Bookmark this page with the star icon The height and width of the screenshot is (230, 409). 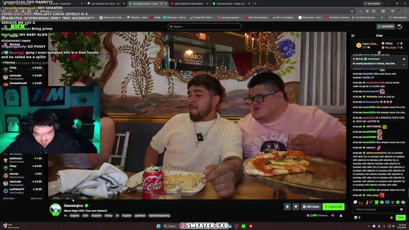(352, 11)
